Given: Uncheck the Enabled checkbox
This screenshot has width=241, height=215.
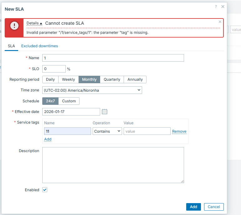Looking at the screenshot, I should pos(45,190).
